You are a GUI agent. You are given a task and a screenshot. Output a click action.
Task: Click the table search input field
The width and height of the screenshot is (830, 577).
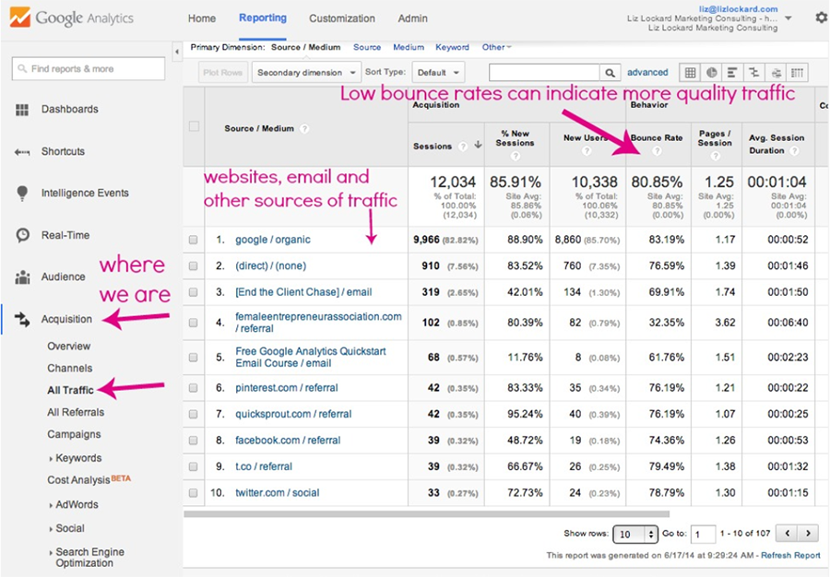click(544, 73)
